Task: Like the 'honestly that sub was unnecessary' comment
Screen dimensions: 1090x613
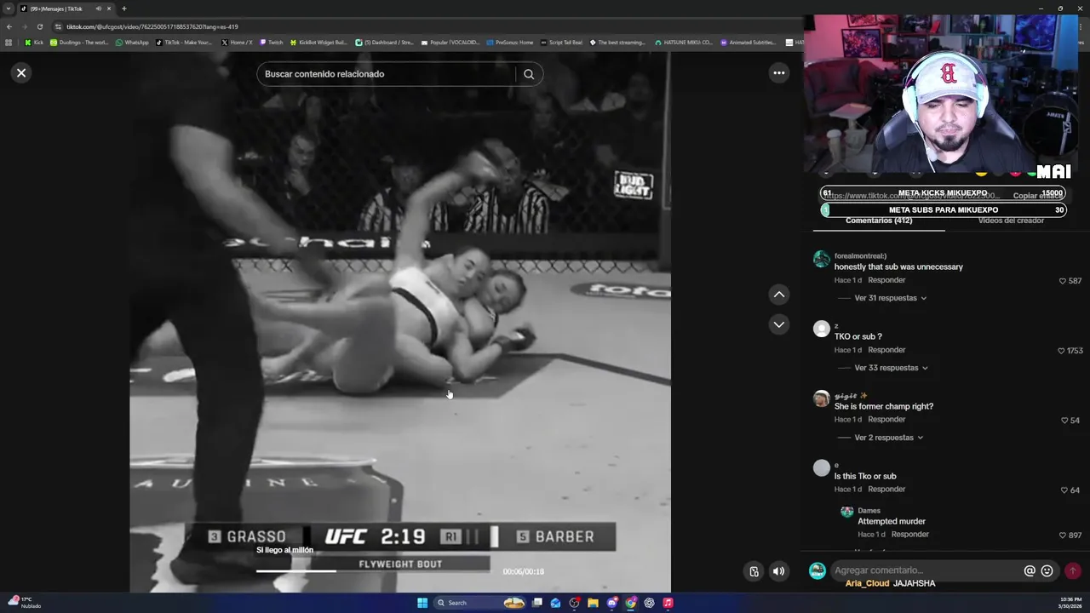Action: click(x=1062, y=281)
